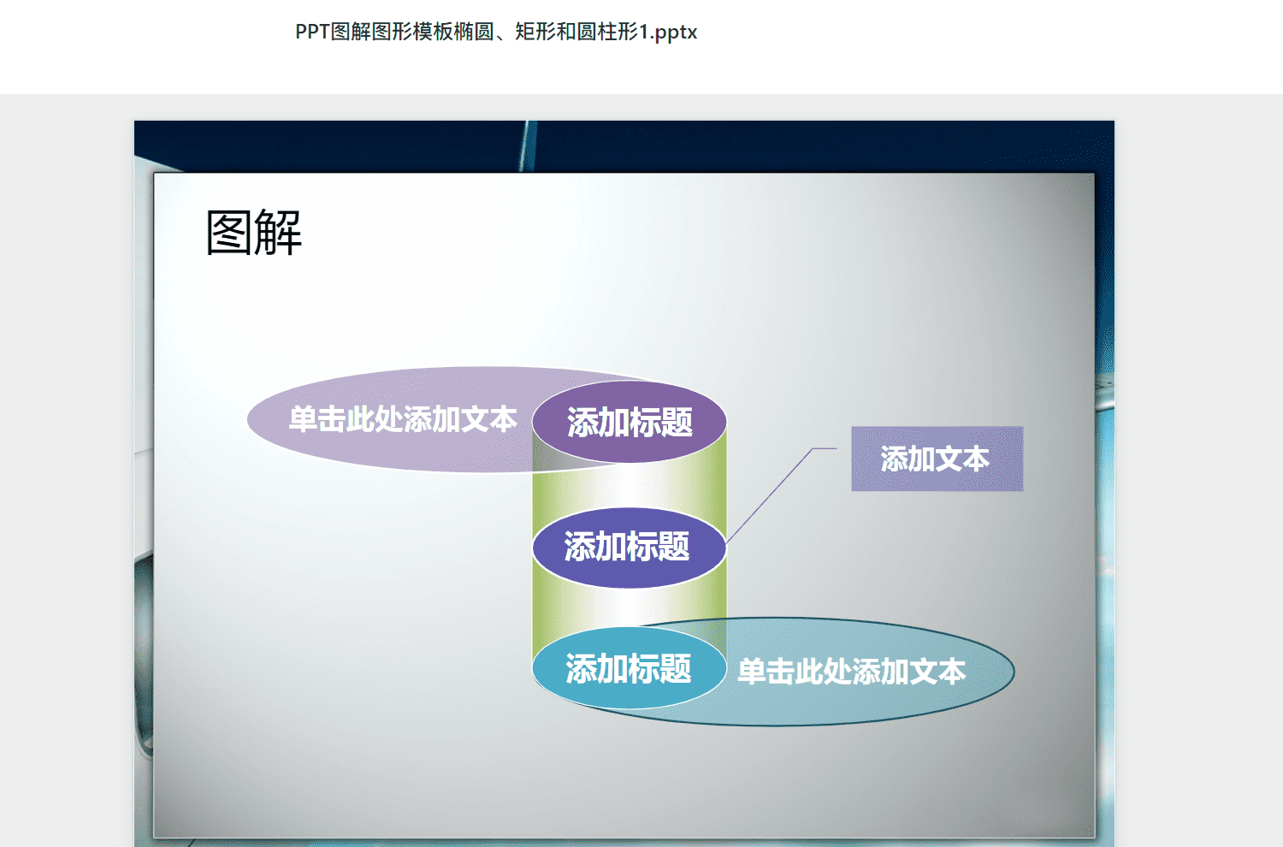Select the bottom teal ellipse '添加标题'
Viewport: 1283px width, 847px height.
(629, 668)
